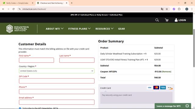Click the First name input field
Viewport: 195px width, 109px height.
pos(37,60)
